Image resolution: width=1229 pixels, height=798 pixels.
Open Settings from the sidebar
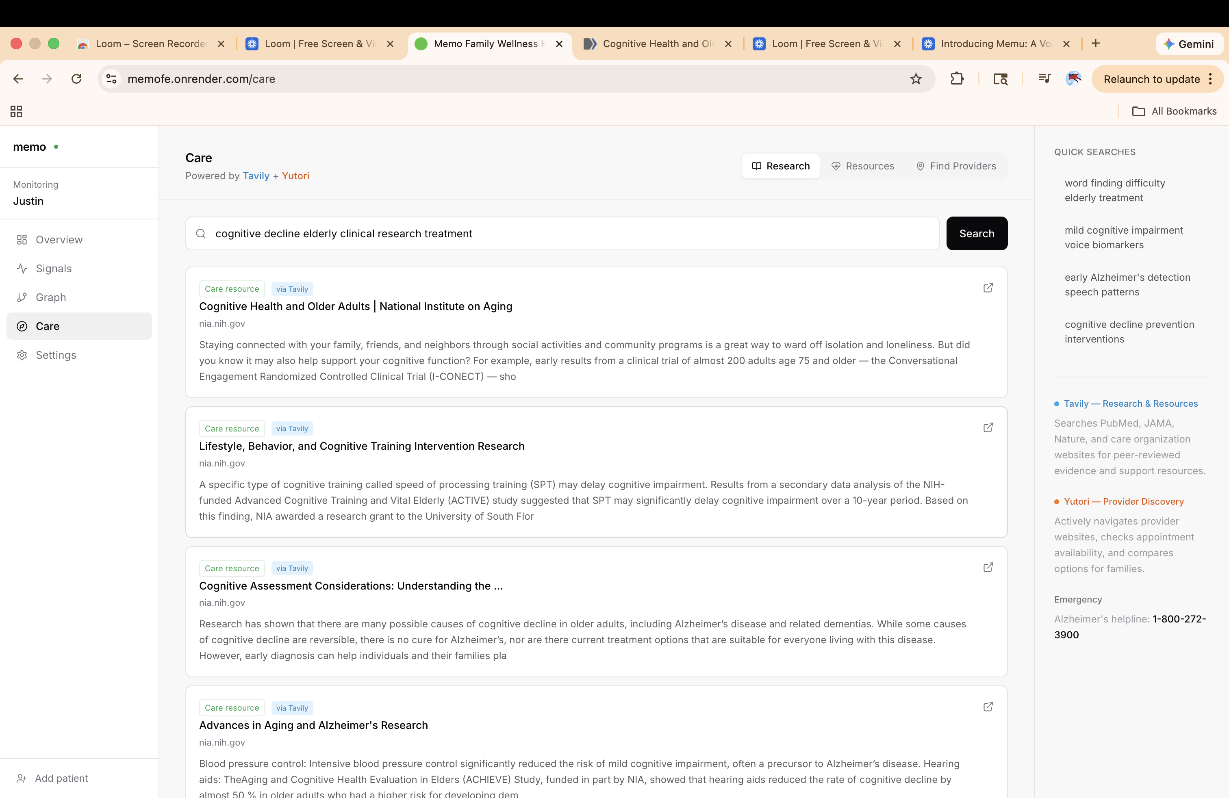click(55, 355)
